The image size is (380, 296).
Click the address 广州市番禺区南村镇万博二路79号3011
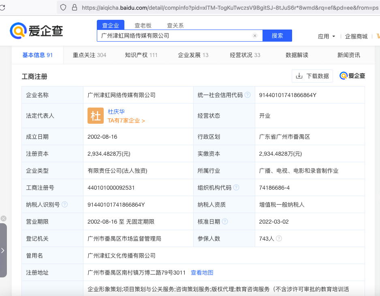(x=137, y=273)
